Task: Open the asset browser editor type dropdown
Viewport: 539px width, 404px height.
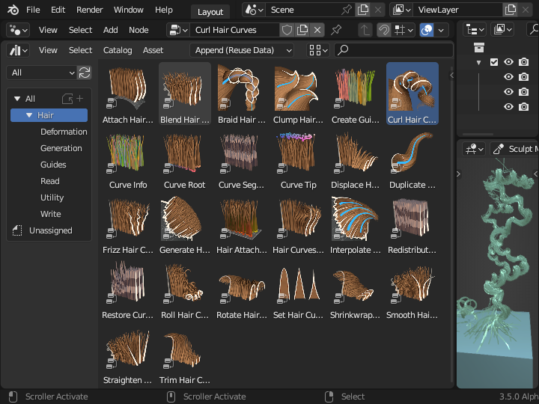Action: coord(18,51)
